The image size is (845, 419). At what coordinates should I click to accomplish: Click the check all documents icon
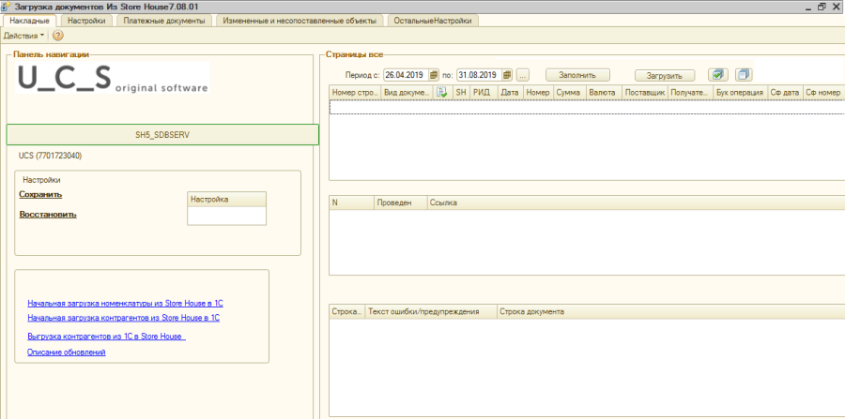[718, 75]
